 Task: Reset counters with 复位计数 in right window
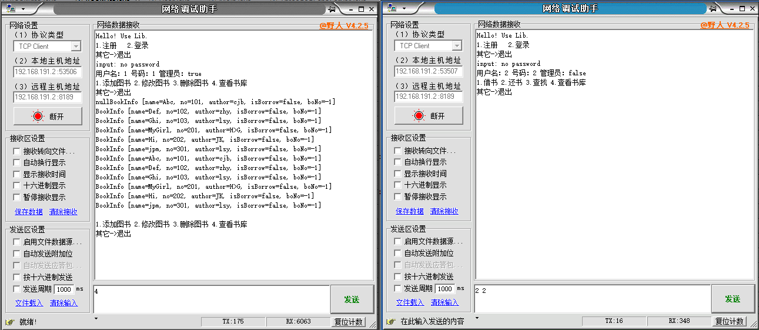point(730,321)
